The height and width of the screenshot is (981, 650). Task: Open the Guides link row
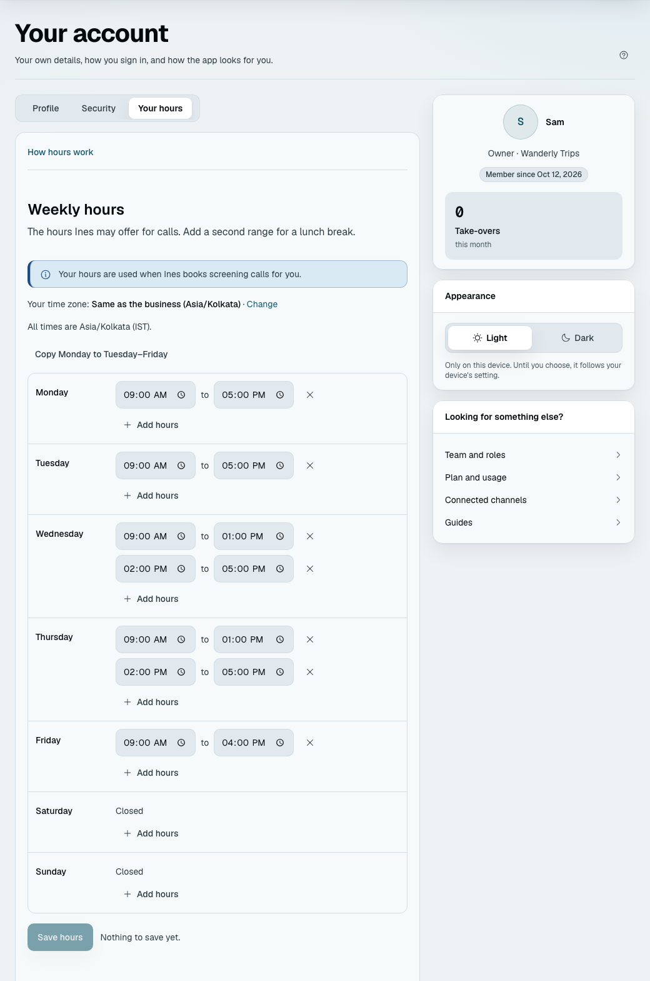pyautogui.click(x=534, y=522)
